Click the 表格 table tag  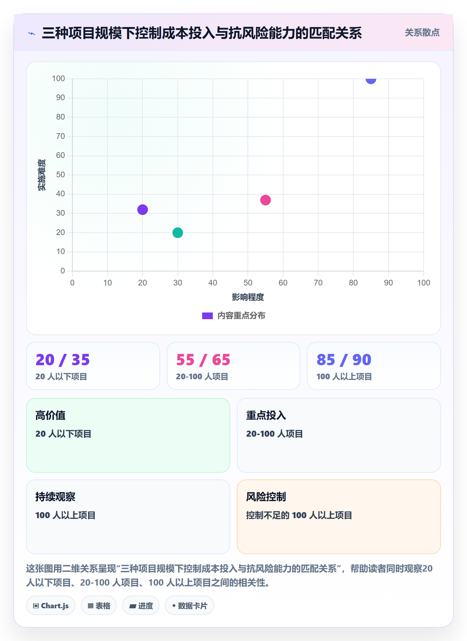click(x=99, y=605)
